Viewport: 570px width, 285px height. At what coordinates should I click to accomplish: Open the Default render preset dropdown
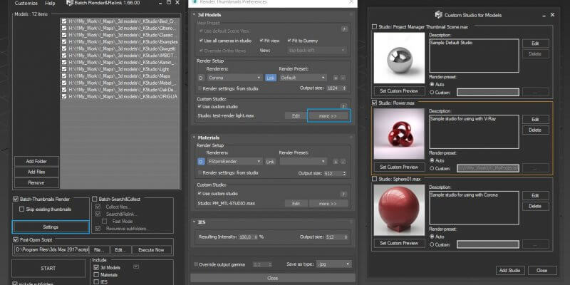click(303, 78)
